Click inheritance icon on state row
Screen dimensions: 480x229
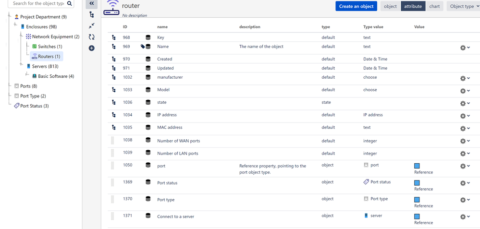click(x=114, y=102)
